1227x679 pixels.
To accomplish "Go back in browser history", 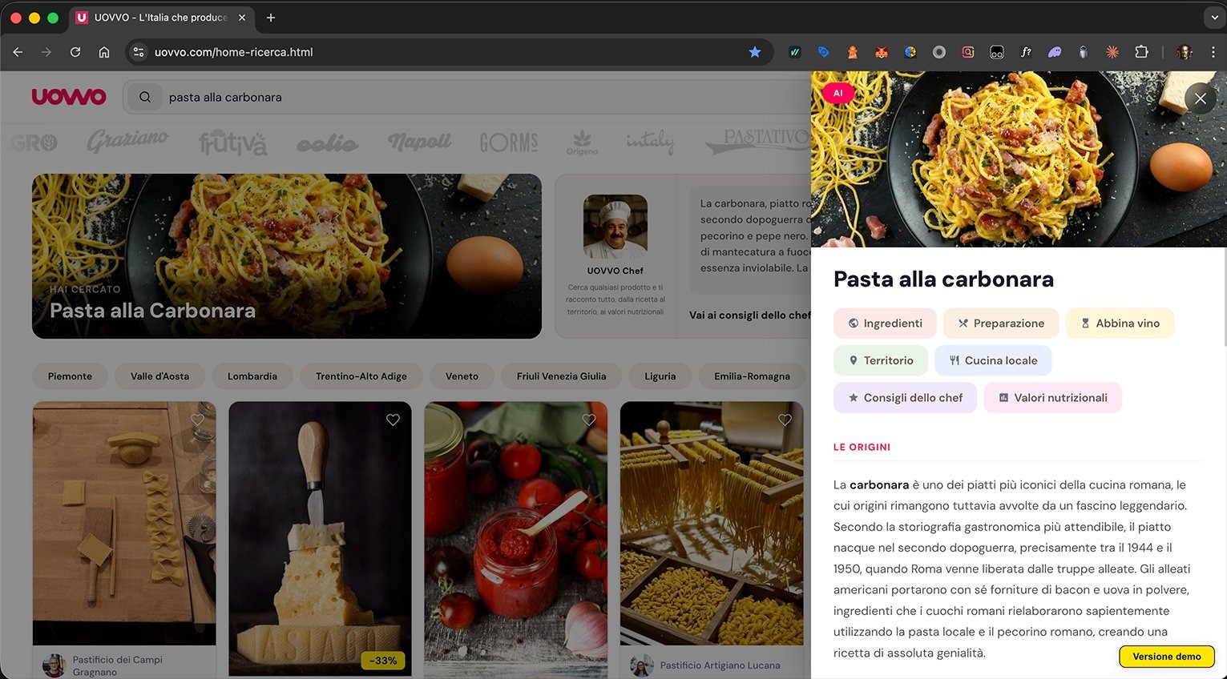I will tap(18, 52).
